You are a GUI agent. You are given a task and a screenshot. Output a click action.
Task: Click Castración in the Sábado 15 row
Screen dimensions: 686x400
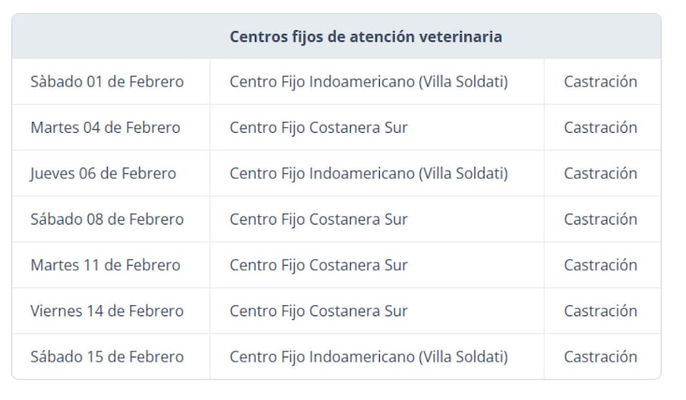[600, 357]
